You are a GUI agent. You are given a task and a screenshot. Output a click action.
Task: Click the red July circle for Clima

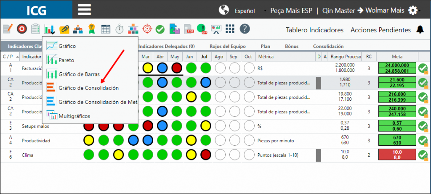(205, 155)
